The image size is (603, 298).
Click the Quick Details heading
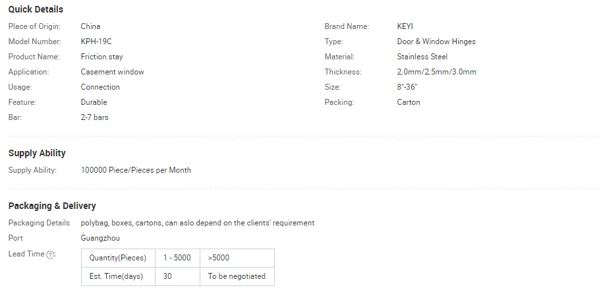36,9
